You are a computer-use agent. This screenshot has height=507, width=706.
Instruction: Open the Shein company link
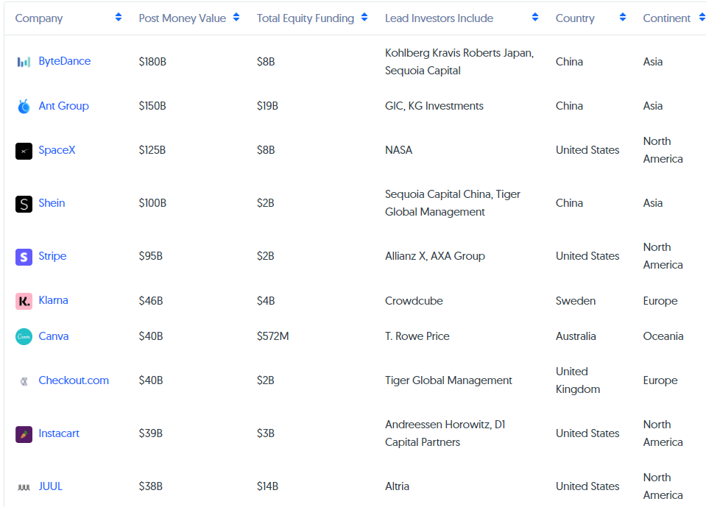tap(52, 203)
